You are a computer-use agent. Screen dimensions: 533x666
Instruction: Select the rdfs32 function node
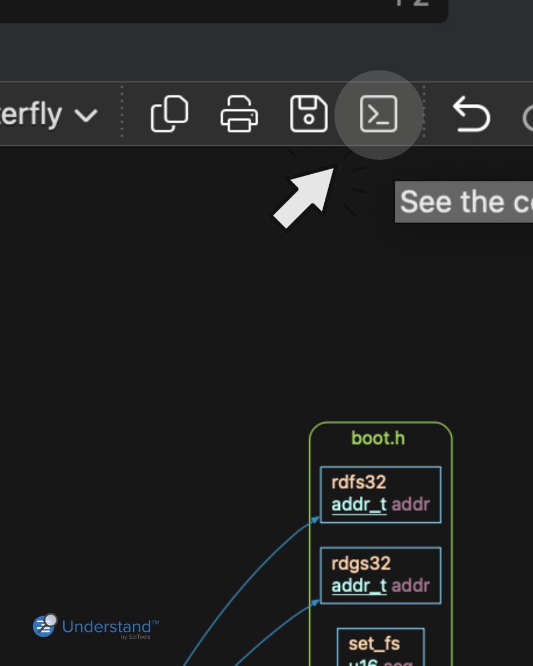[380, 494]
